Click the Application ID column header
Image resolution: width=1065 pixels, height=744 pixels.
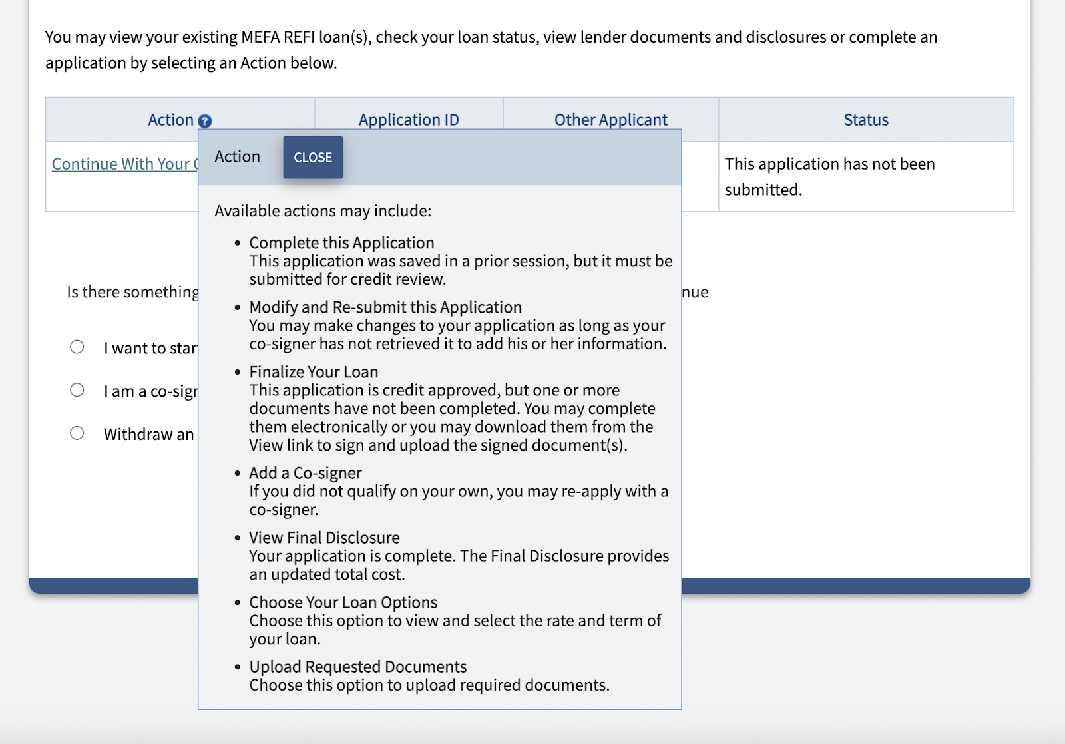[409, 120]
